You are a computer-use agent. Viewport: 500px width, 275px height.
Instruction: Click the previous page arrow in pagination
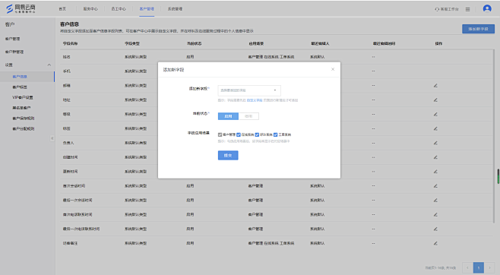click(467, 267)
